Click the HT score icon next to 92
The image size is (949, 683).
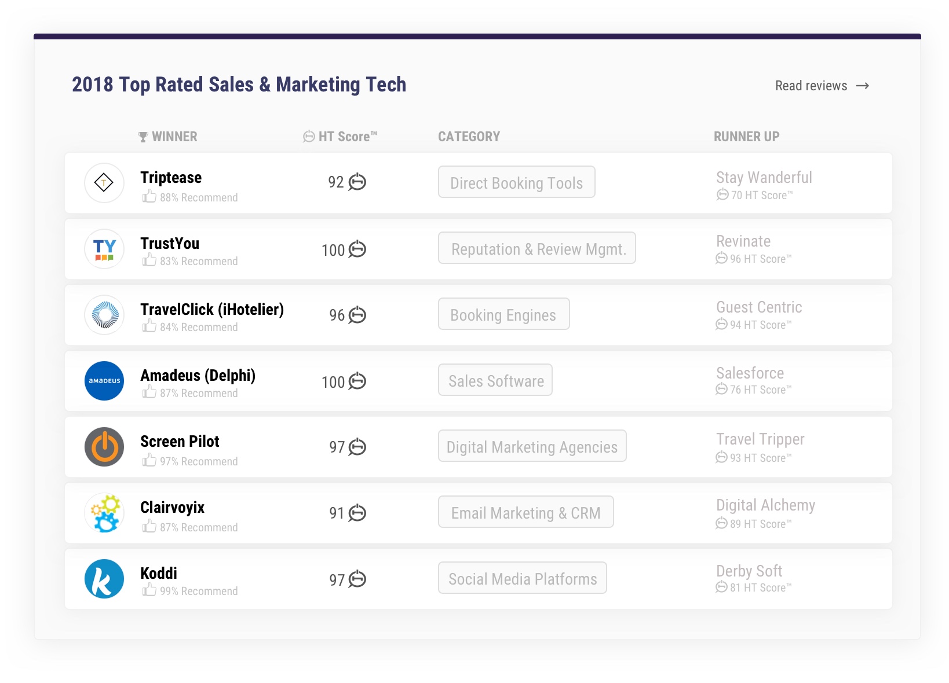pos(357,182)
